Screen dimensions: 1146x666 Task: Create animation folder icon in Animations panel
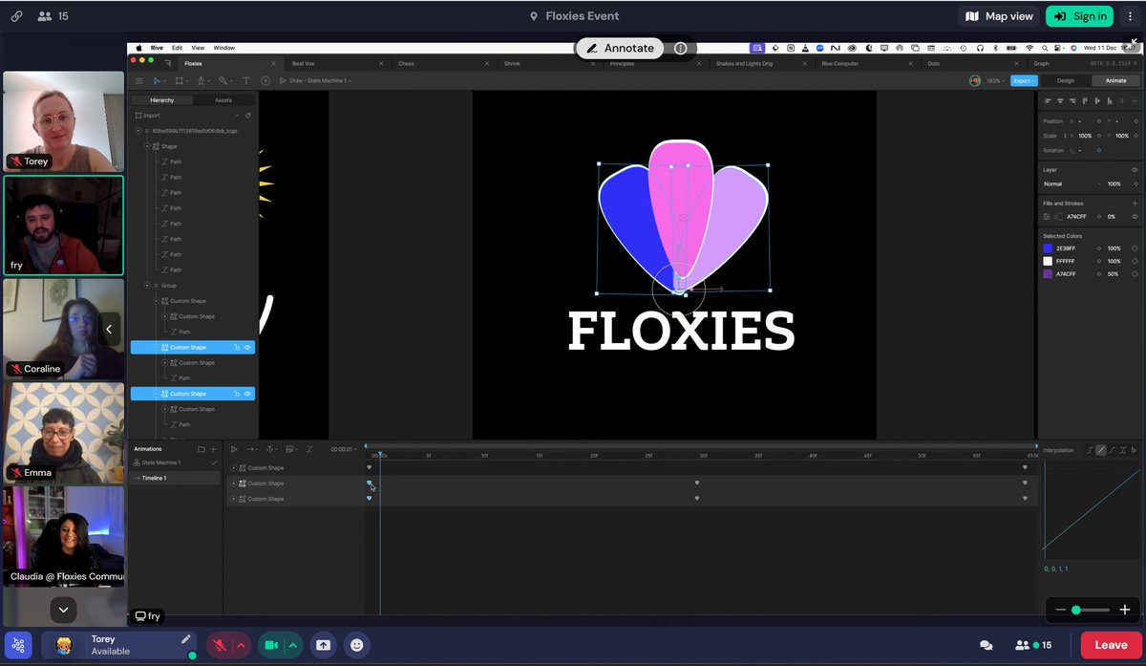tap(201, 449)
